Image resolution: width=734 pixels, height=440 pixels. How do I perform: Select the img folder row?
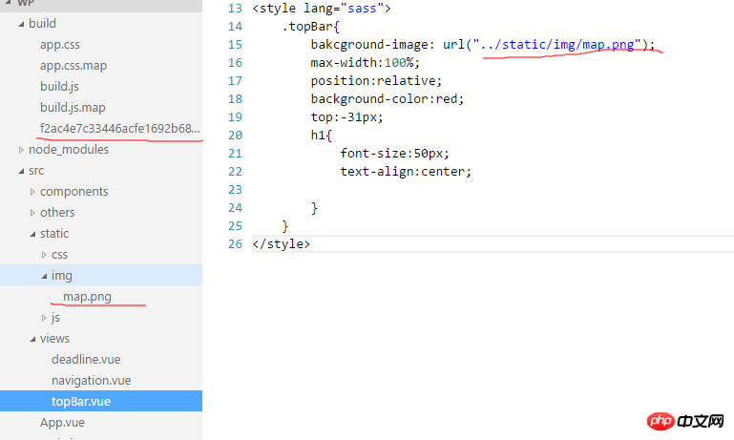62,276
